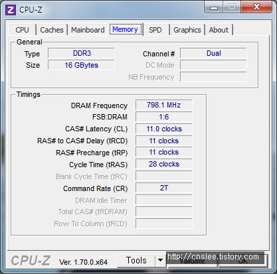Screen dimensions: 277x274
Task: Open the SPD tab
Action: [x=155, y=30]
